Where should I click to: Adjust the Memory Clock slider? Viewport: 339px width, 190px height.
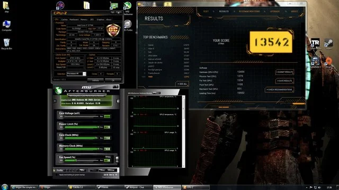(81, 149)
